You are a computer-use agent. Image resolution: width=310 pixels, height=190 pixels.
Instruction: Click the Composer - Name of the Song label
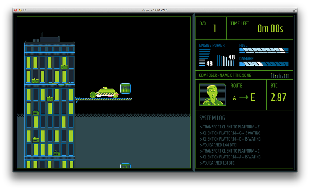[x=225, y=75]
